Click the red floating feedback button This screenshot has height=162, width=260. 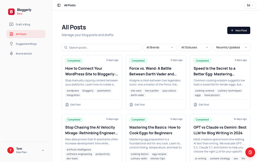[250, 152]
